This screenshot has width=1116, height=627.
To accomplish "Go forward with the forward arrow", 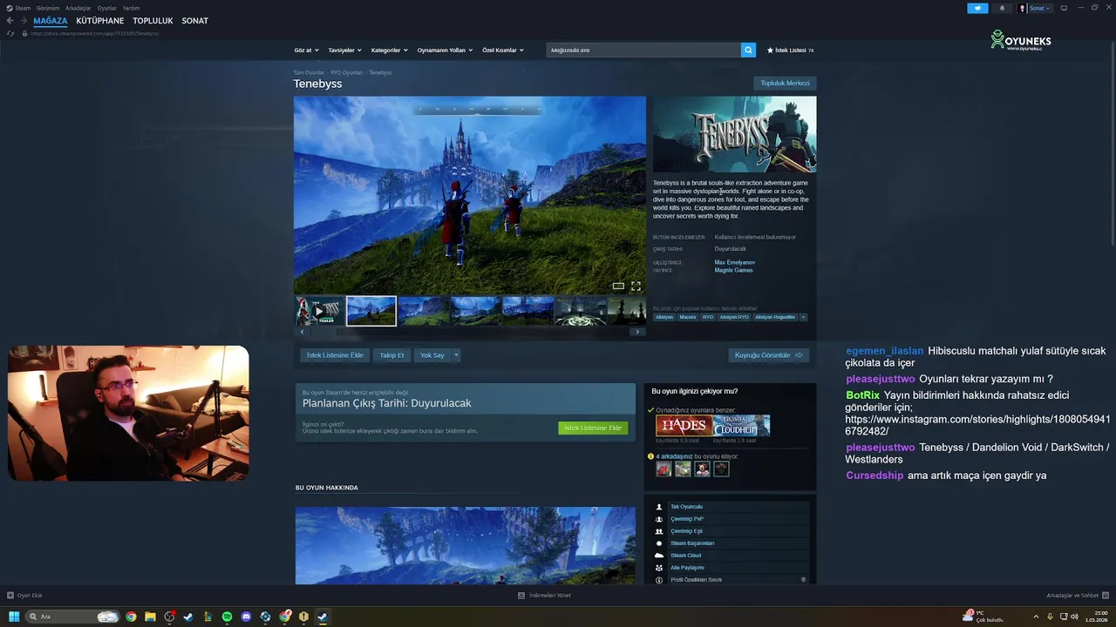I will pos(23,21).
